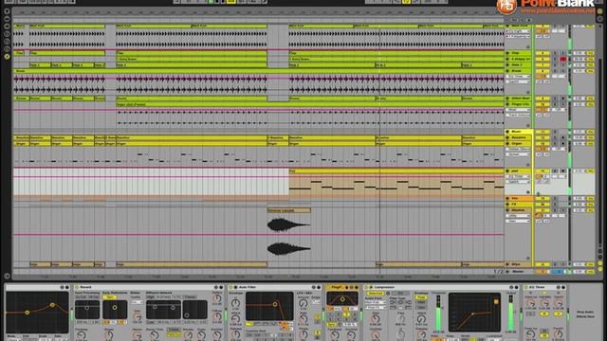Toggle the EQ Three device activator
Screen dimensions: 607x341
coord(525,287)
